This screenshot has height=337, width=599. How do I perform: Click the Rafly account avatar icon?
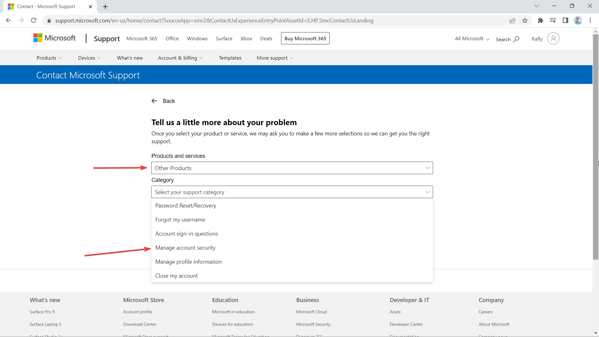click(x=553, y=38)
